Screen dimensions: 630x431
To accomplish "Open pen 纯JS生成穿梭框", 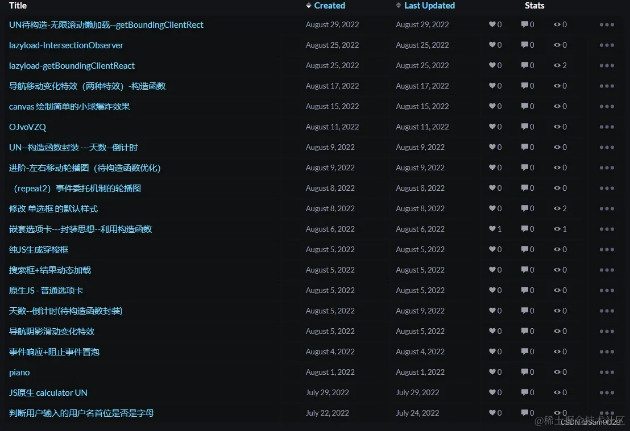I will point(39,250).
